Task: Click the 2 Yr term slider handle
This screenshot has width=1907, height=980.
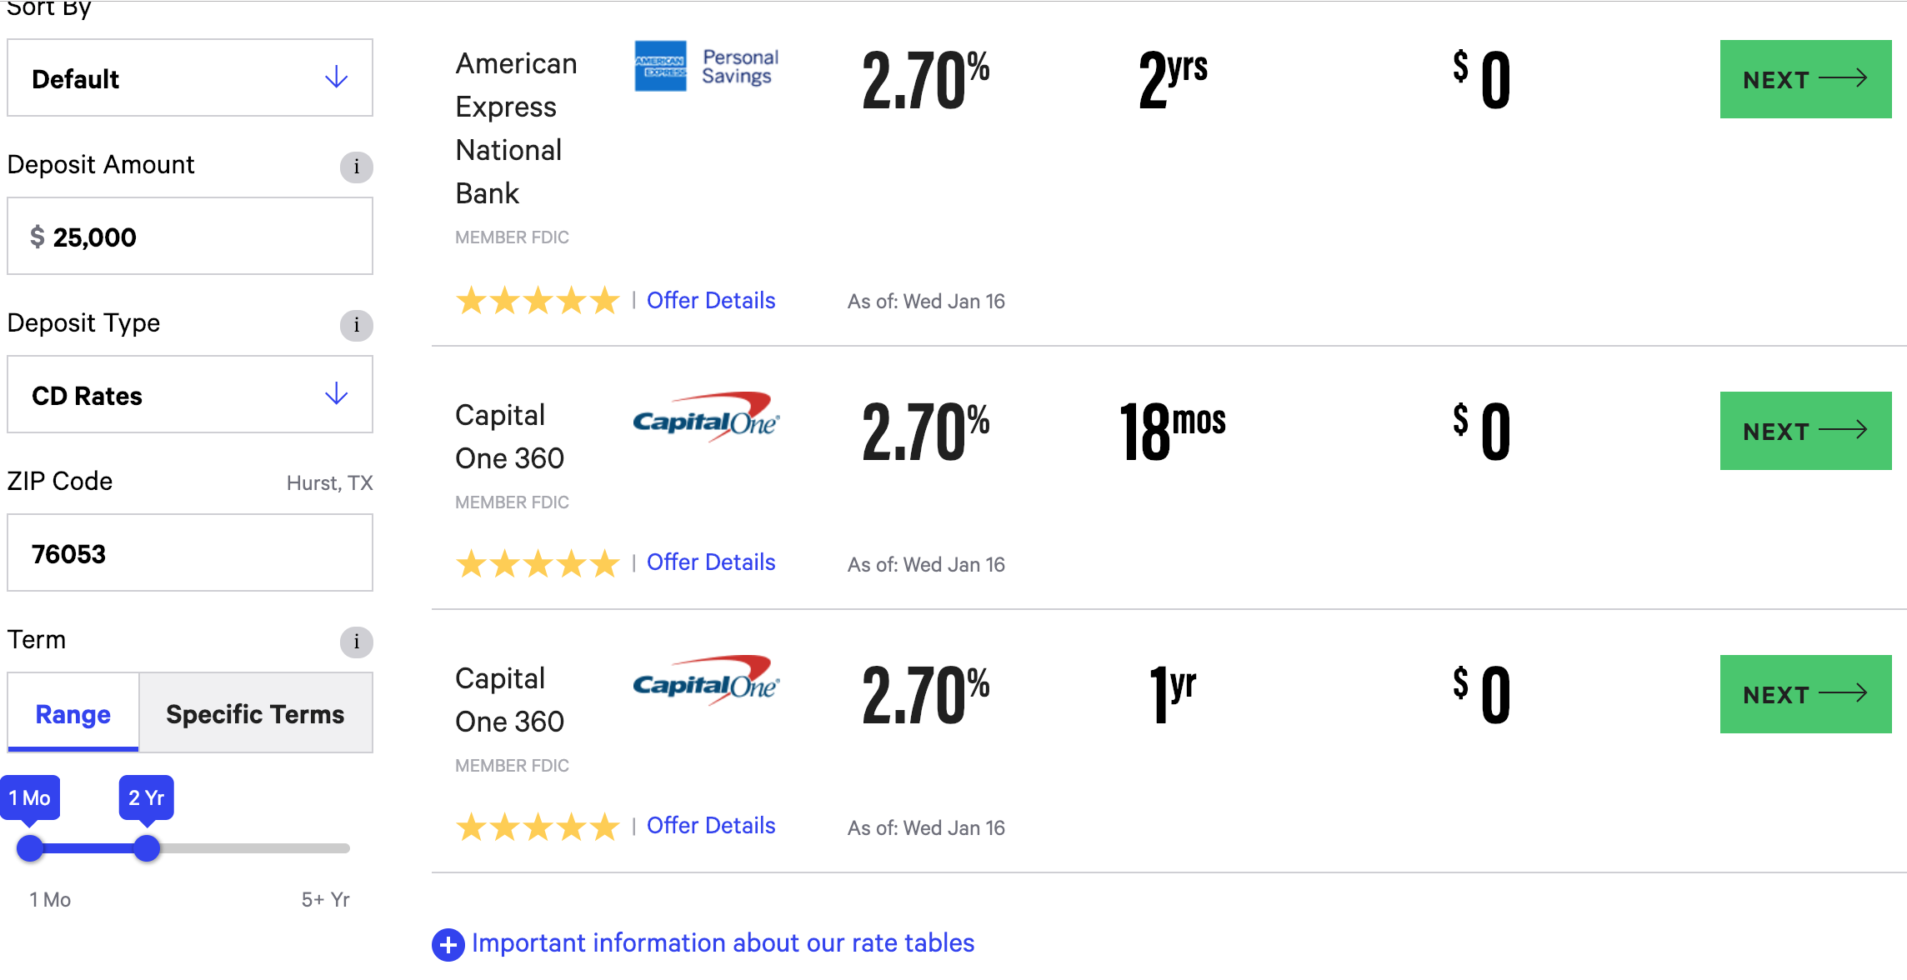Action: coord(147,848)
